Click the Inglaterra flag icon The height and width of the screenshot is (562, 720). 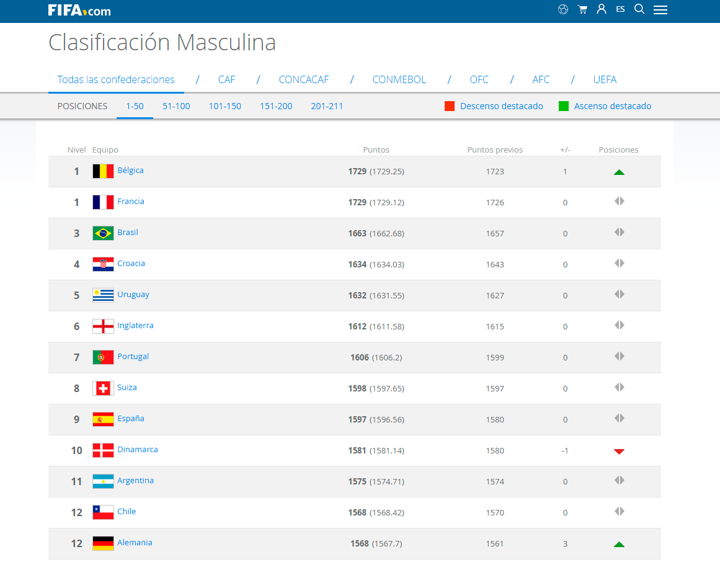pyautogui.click(x=103, y=326)
